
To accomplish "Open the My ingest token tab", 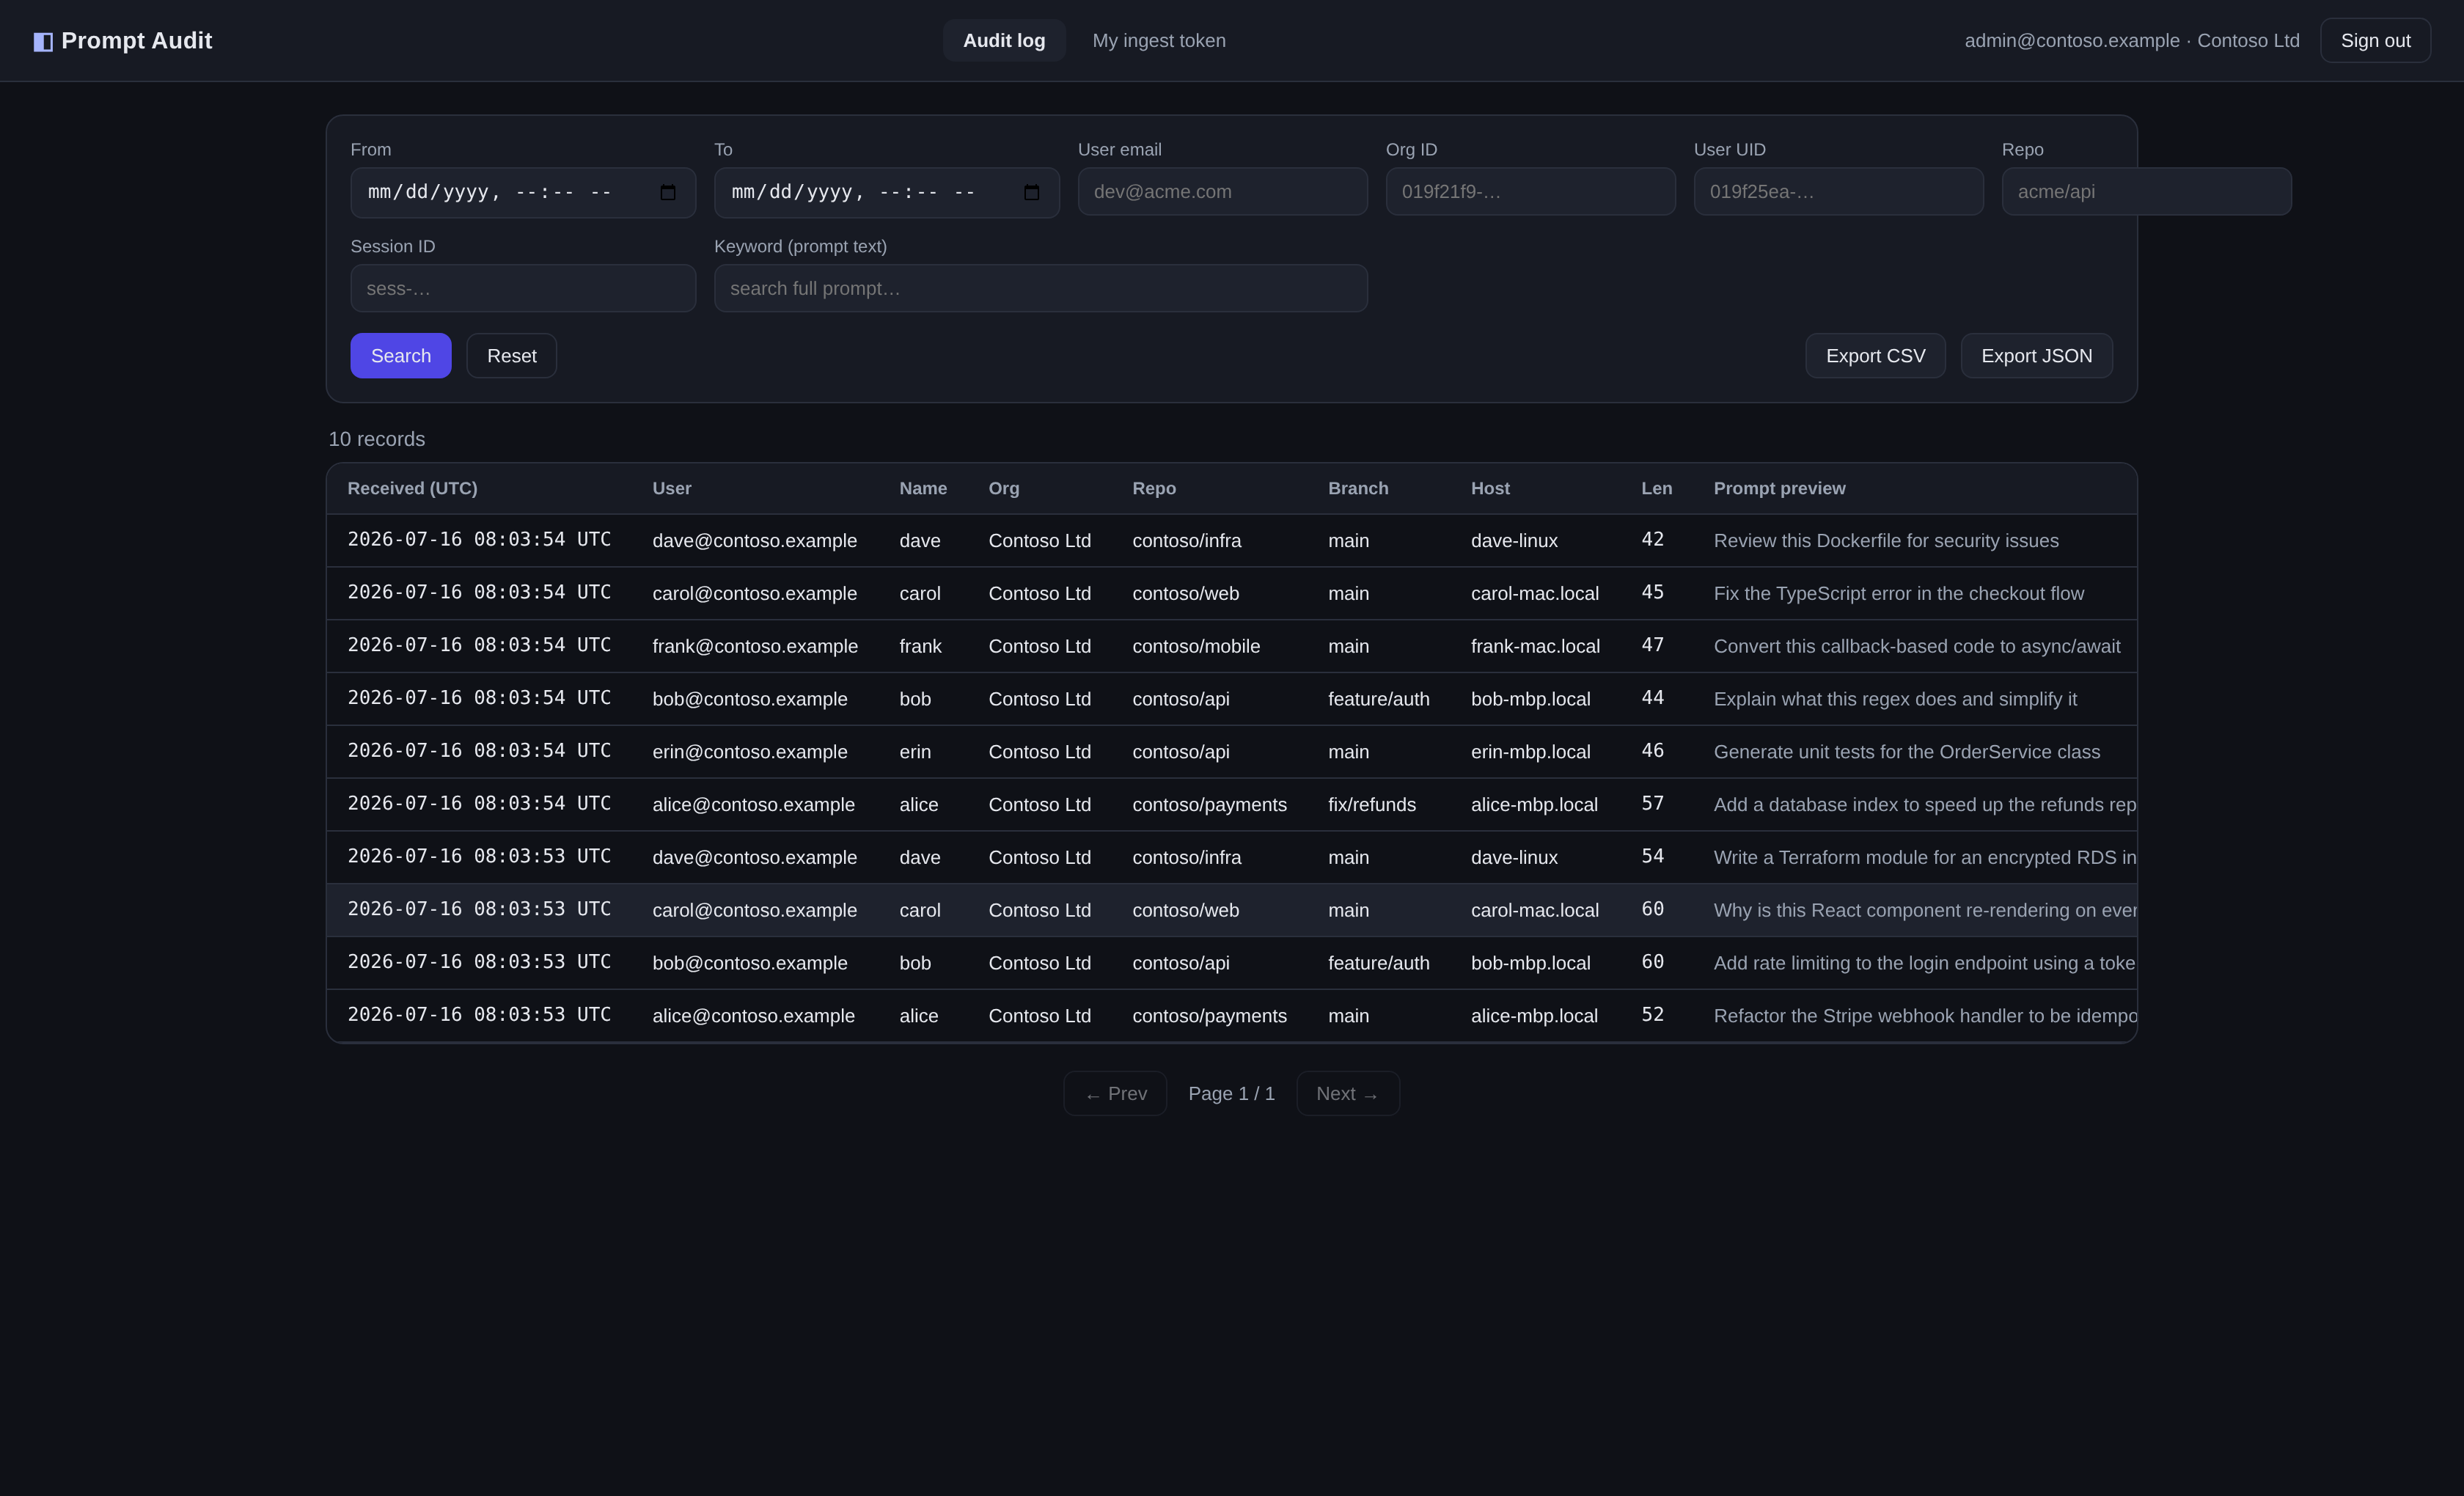I will point(1159,41).
